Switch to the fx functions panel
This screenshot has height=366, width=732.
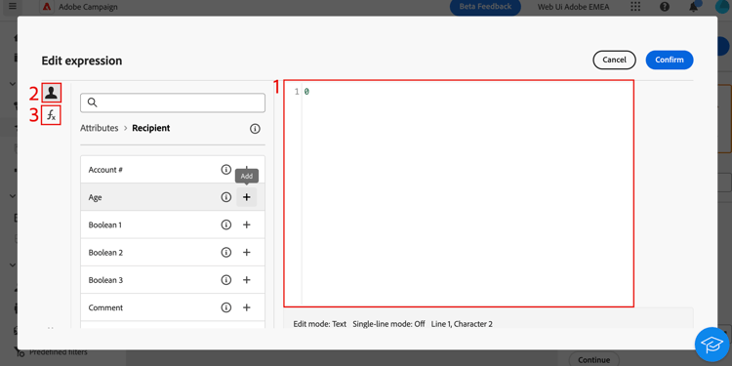click(x=52, y=115)
